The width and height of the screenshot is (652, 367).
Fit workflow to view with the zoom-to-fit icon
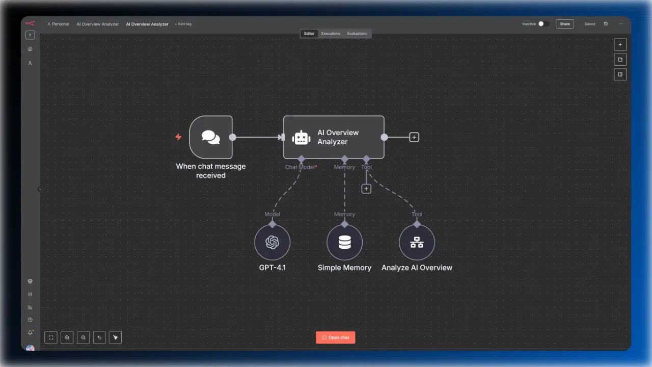click(50, 337)
